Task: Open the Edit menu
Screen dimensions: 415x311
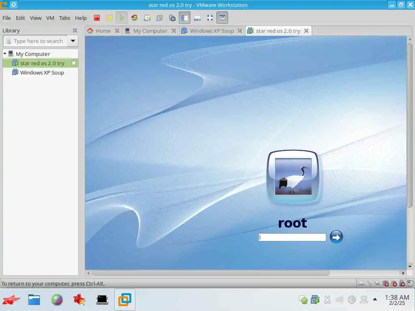Action: [20, 18]
